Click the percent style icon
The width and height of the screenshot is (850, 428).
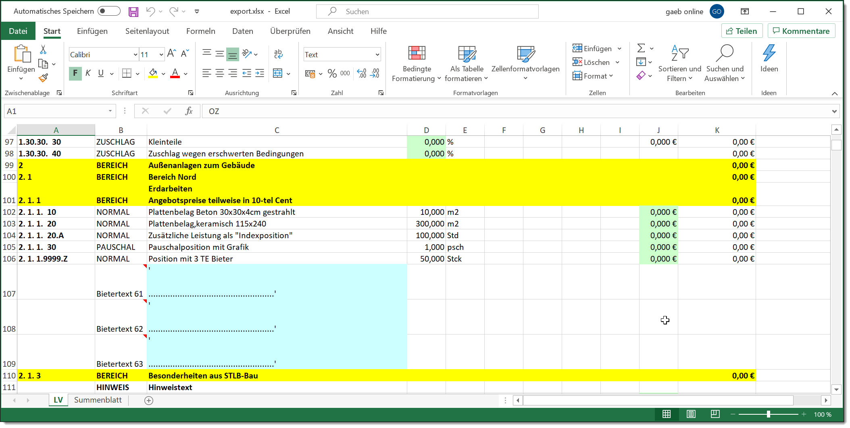(x=332, y=73)
